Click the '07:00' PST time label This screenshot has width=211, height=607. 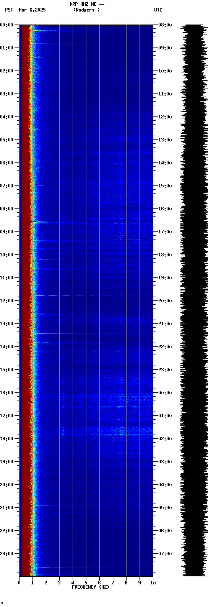pyautogui.click(x=7, y=186)
